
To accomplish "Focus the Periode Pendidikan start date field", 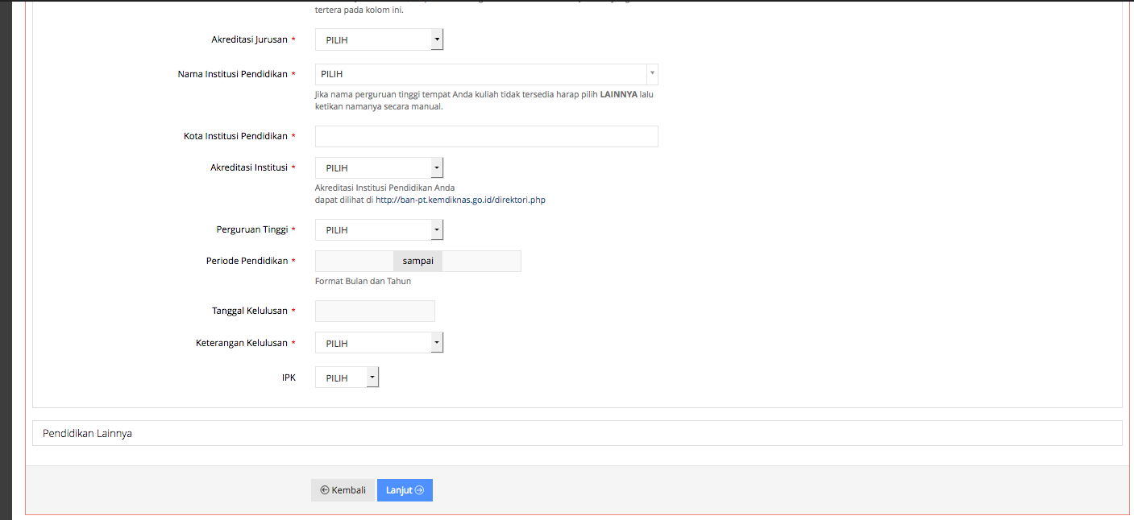I will (x=354, y=261).
